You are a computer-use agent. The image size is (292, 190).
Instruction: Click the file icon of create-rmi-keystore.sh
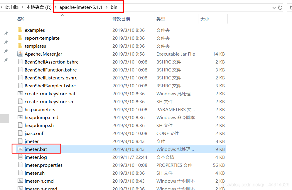[x=20, y=101]
